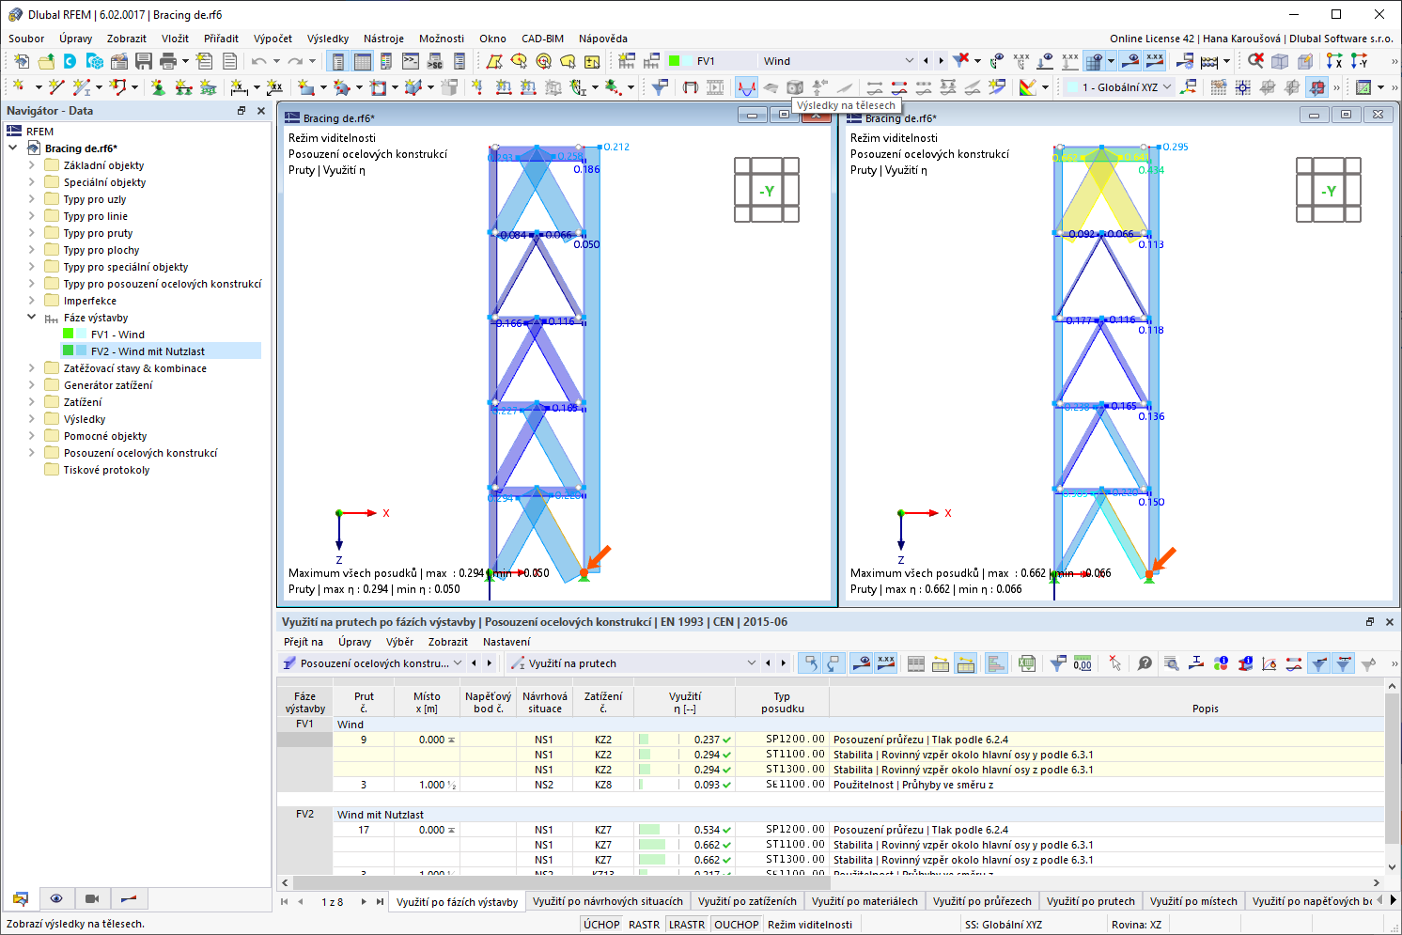Go to next table page arrow beside '1 z 8'

pyautogui.click(x=364, y=901)
